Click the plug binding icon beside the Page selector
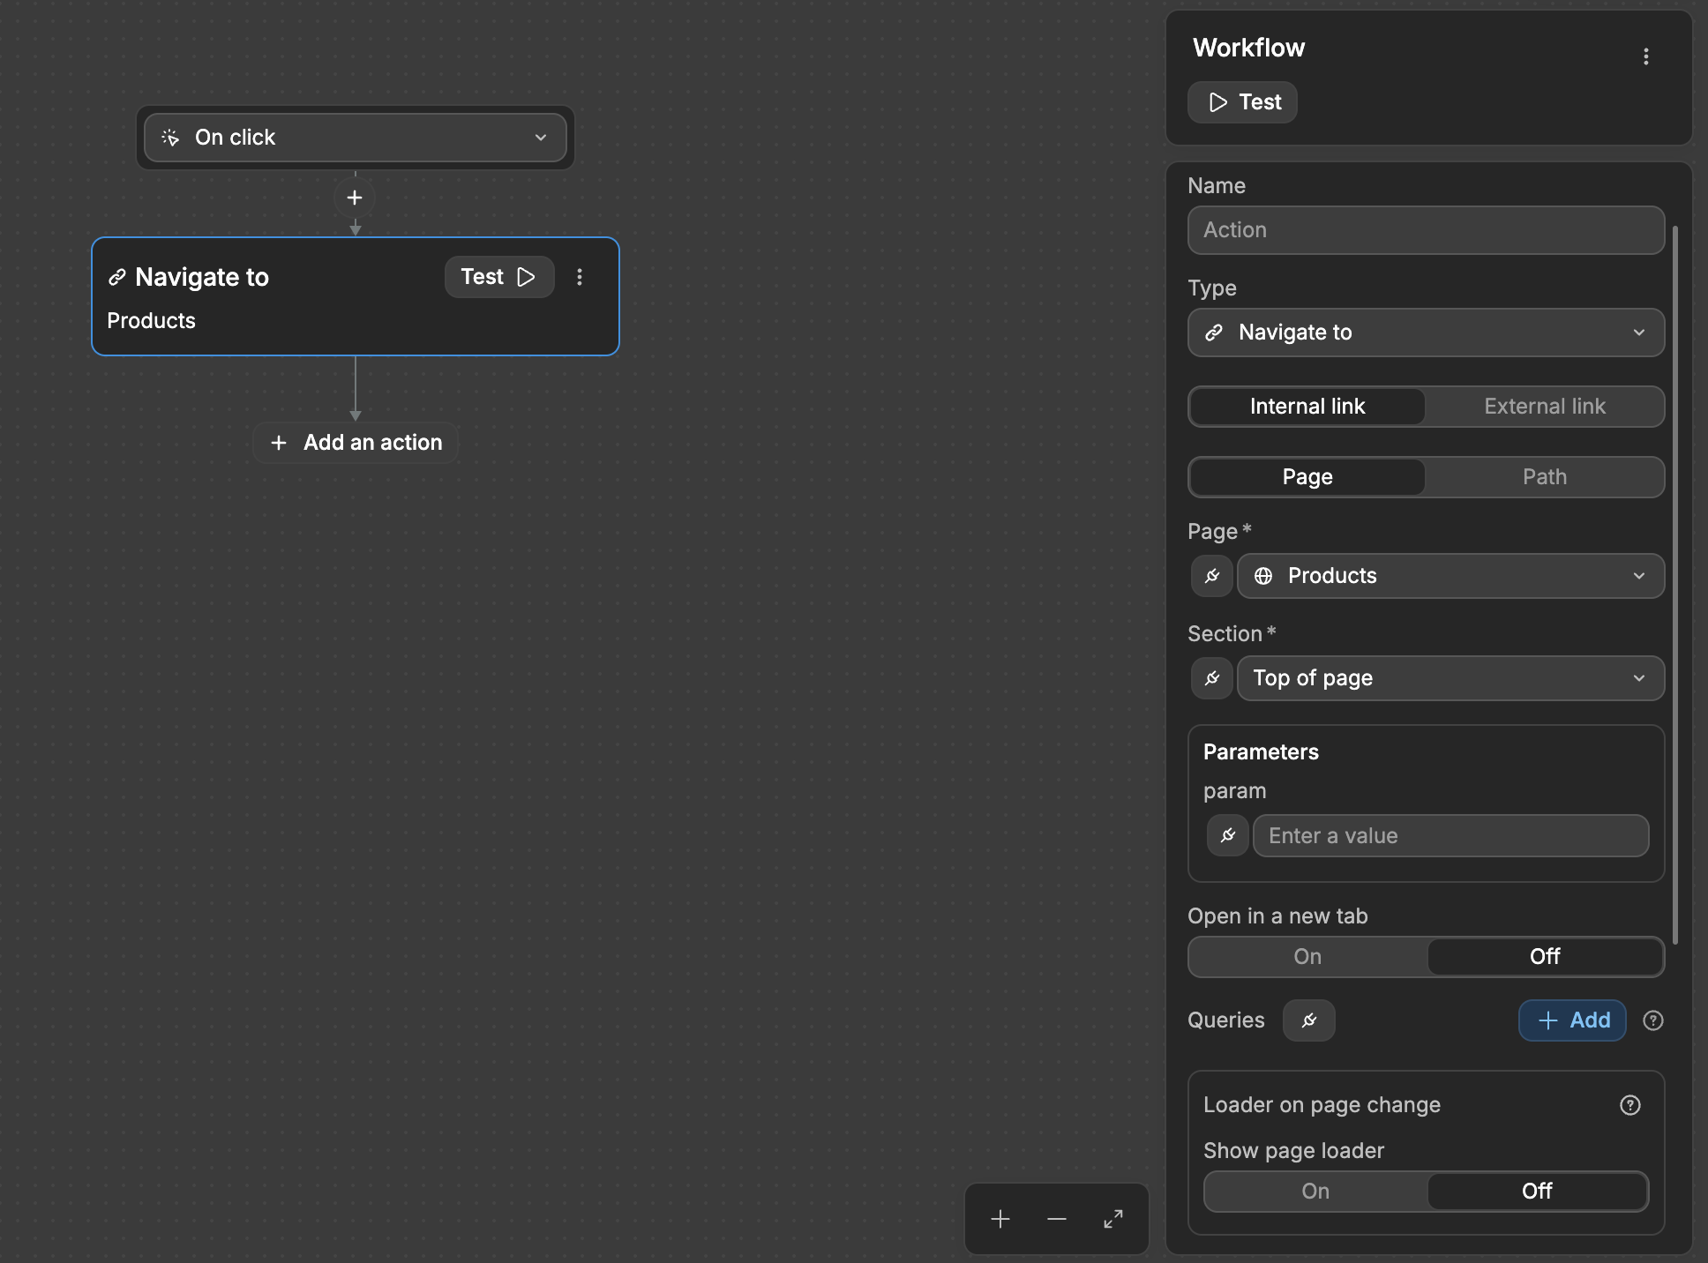Screen dimensions: 1708x1263 coord(1211,576)
